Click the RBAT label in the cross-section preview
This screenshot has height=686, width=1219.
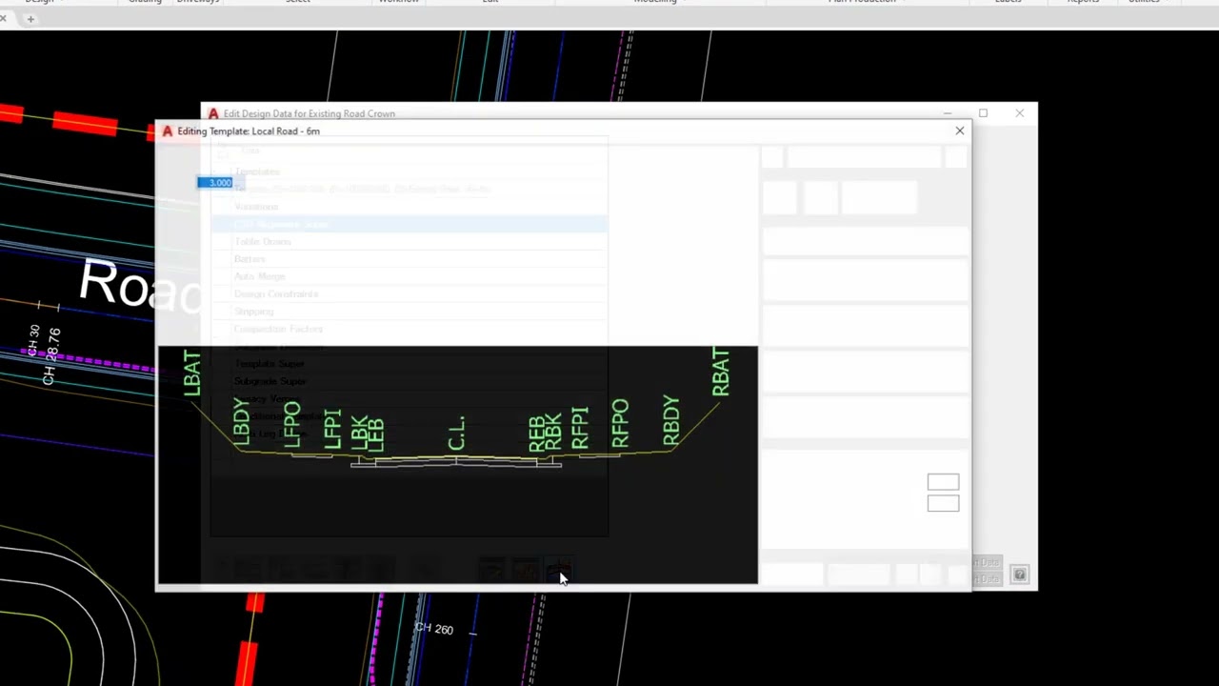click(720, 372)
